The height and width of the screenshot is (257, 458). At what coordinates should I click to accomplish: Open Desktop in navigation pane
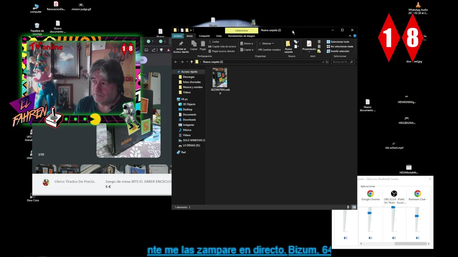(187, 109)
